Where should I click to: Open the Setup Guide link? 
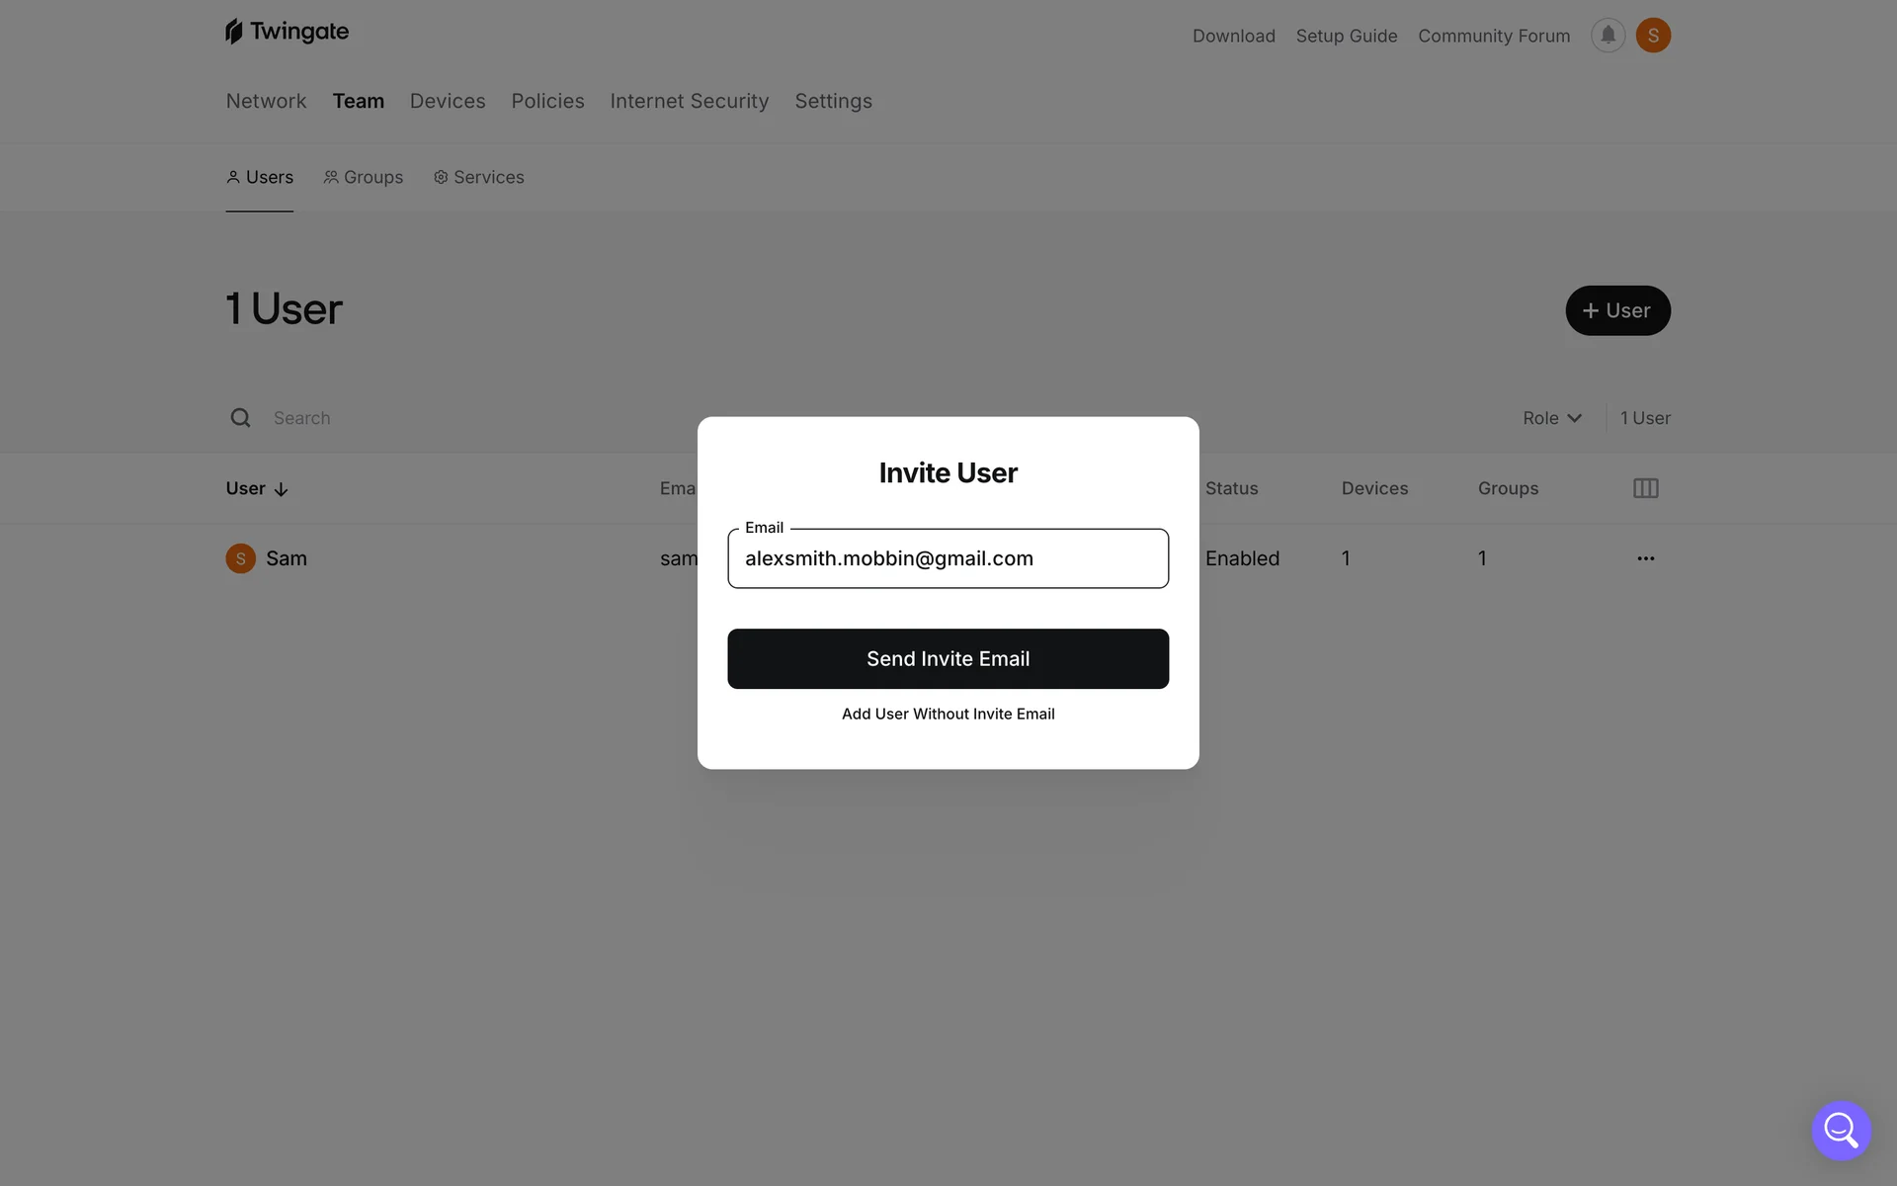tap(1346, 36)
